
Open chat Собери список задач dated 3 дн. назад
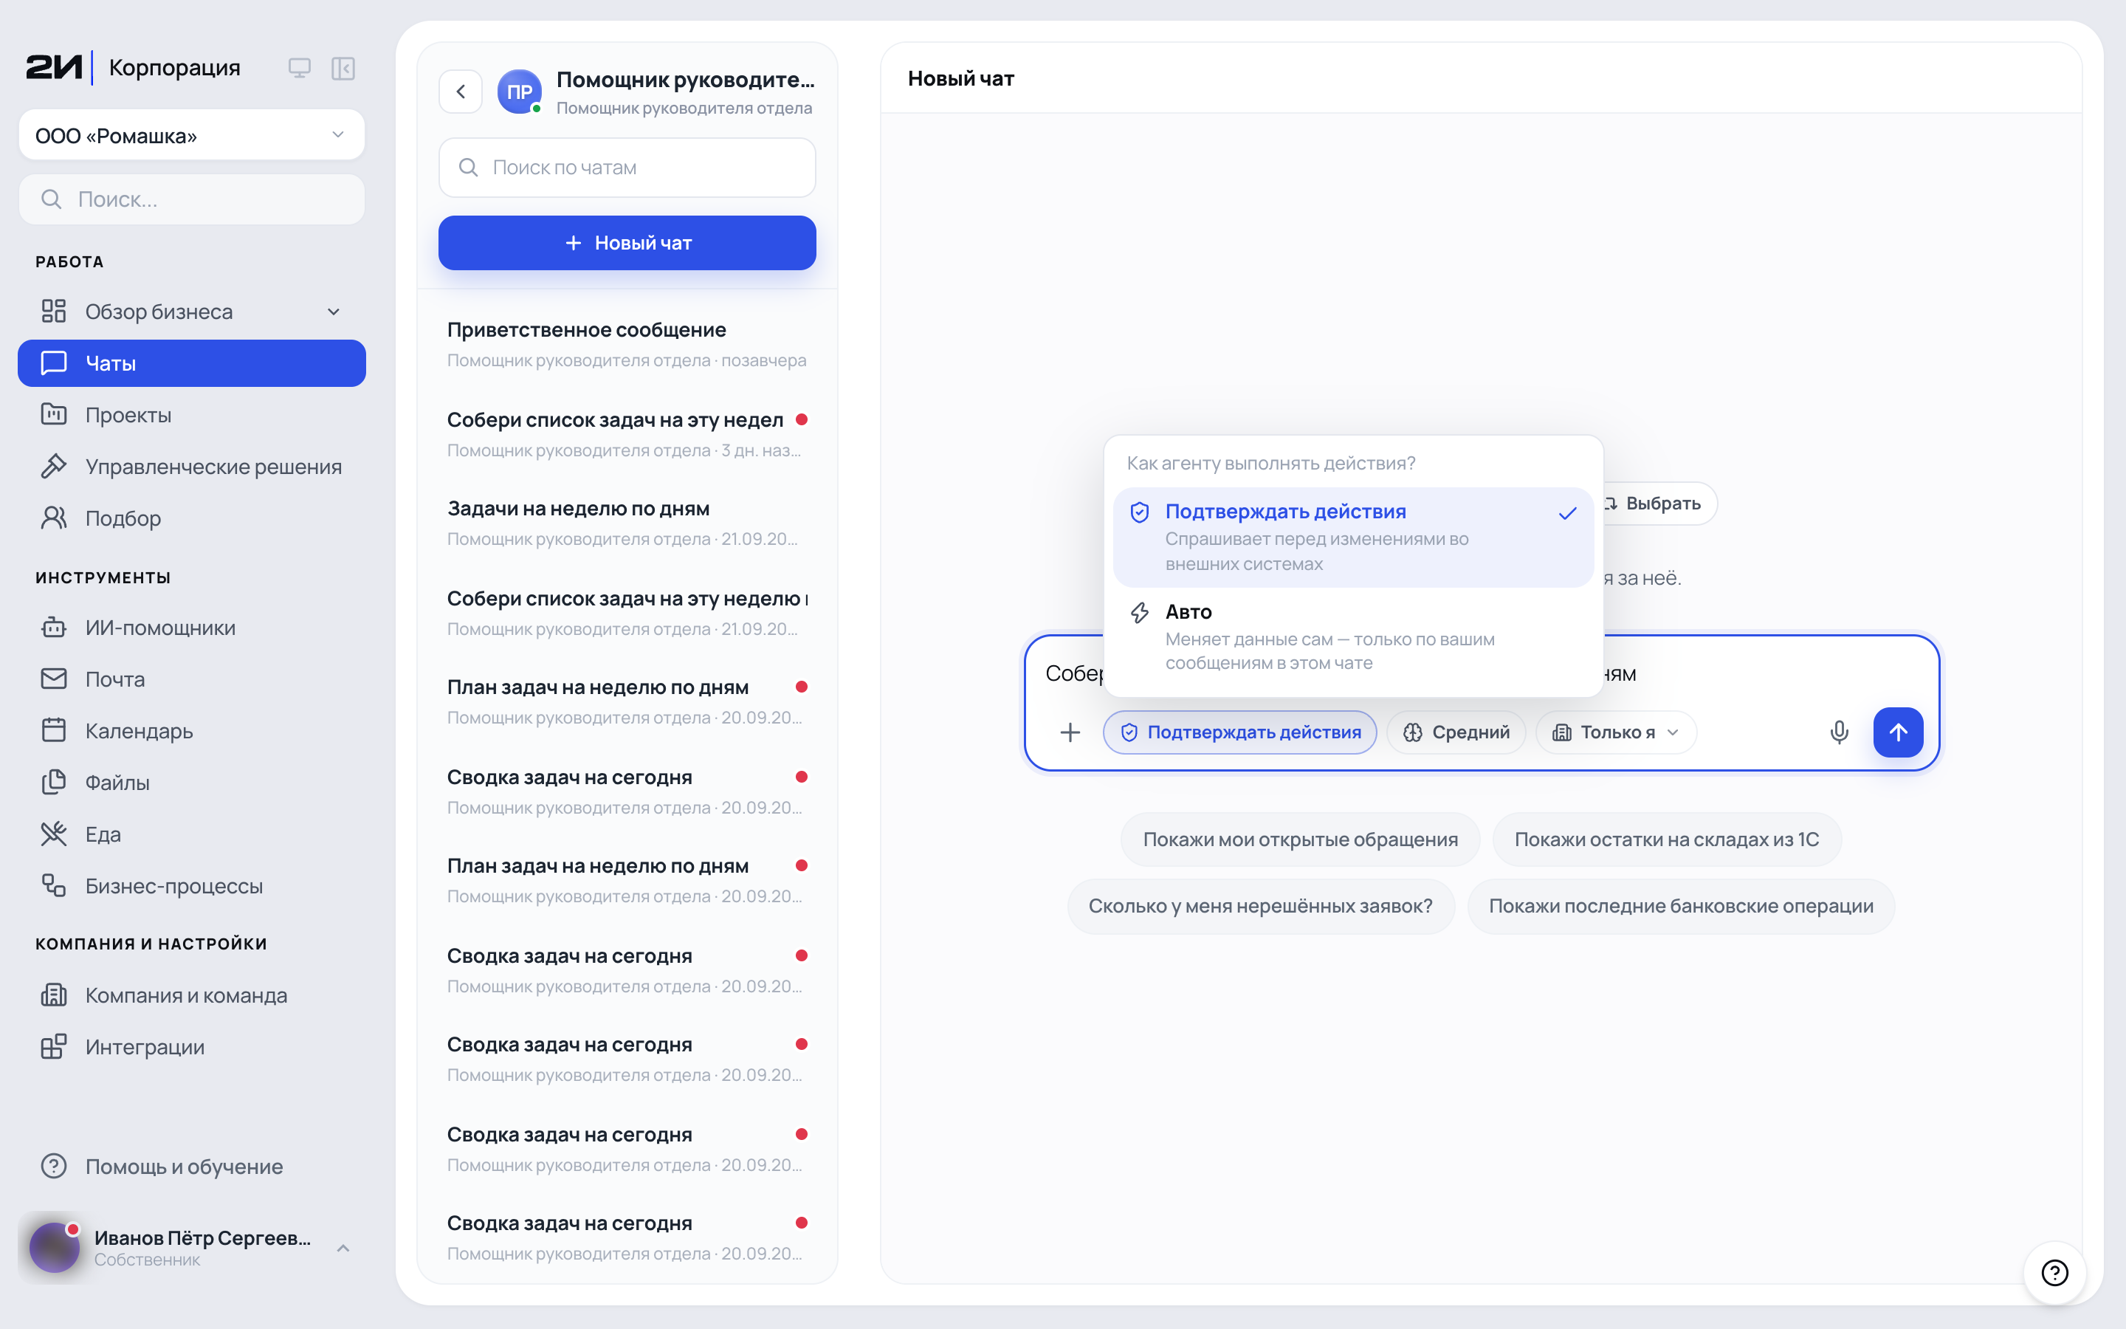[x=627, y=434]
